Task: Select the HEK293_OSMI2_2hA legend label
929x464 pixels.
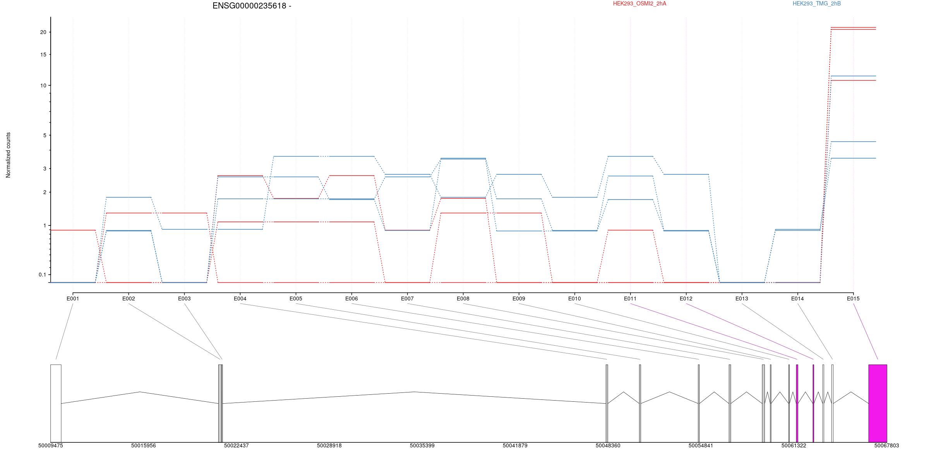Action: pos(639,3)
